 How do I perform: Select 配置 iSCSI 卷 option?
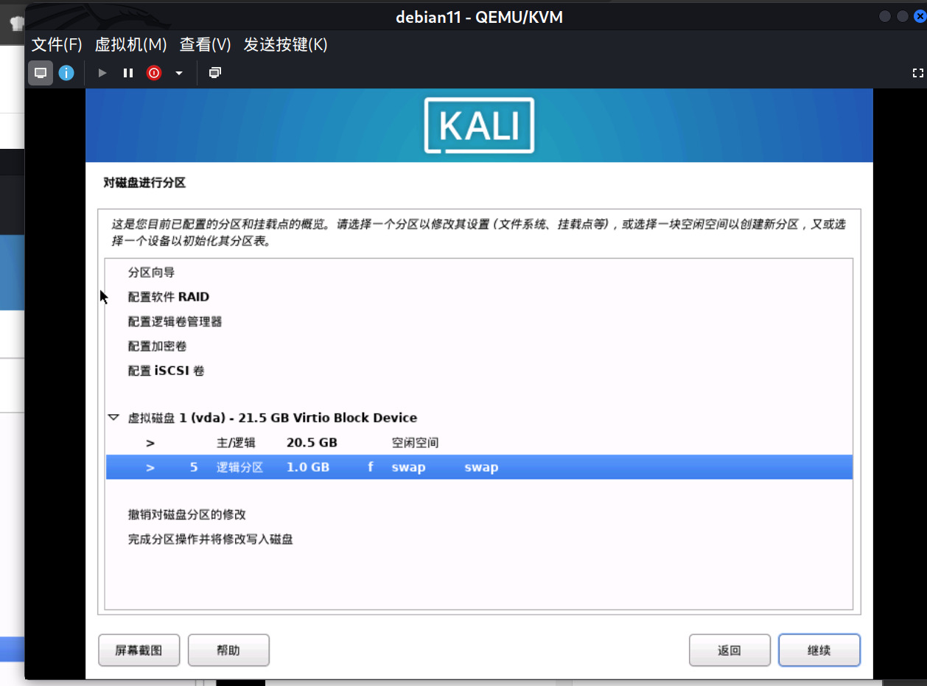point(479,371)
